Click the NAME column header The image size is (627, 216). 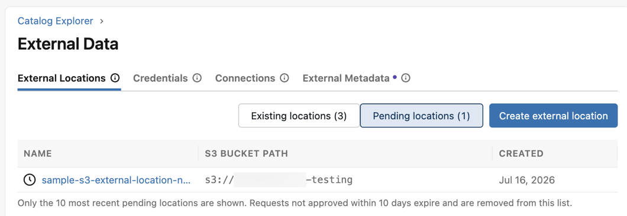pos(38,153)
